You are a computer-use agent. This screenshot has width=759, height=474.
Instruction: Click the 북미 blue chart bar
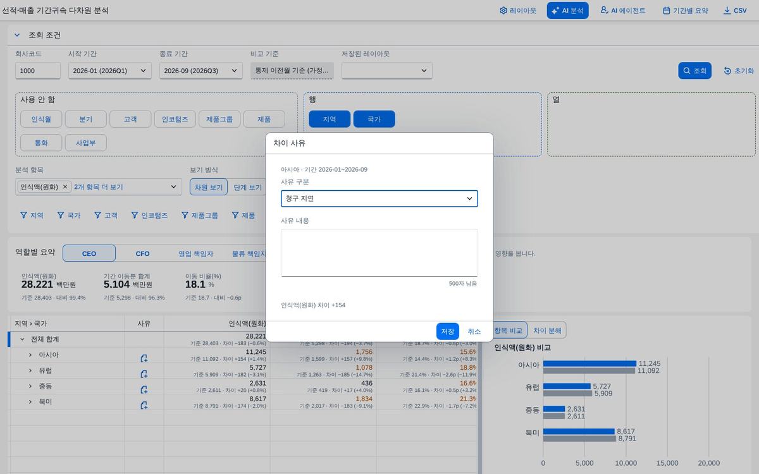(579, 431)
